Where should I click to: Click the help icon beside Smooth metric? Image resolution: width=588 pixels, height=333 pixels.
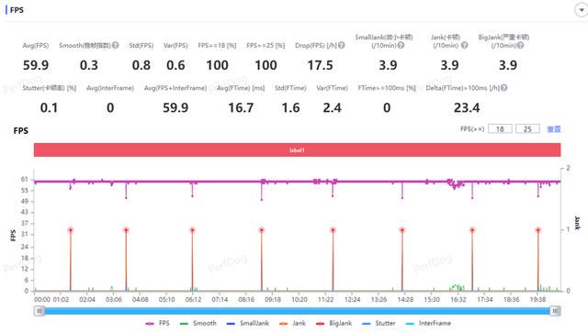click(116, 45)
